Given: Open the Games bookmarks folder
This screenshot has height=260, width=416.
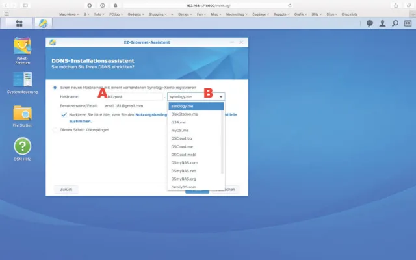Looking at the screenshot, I should click(185, 14).
